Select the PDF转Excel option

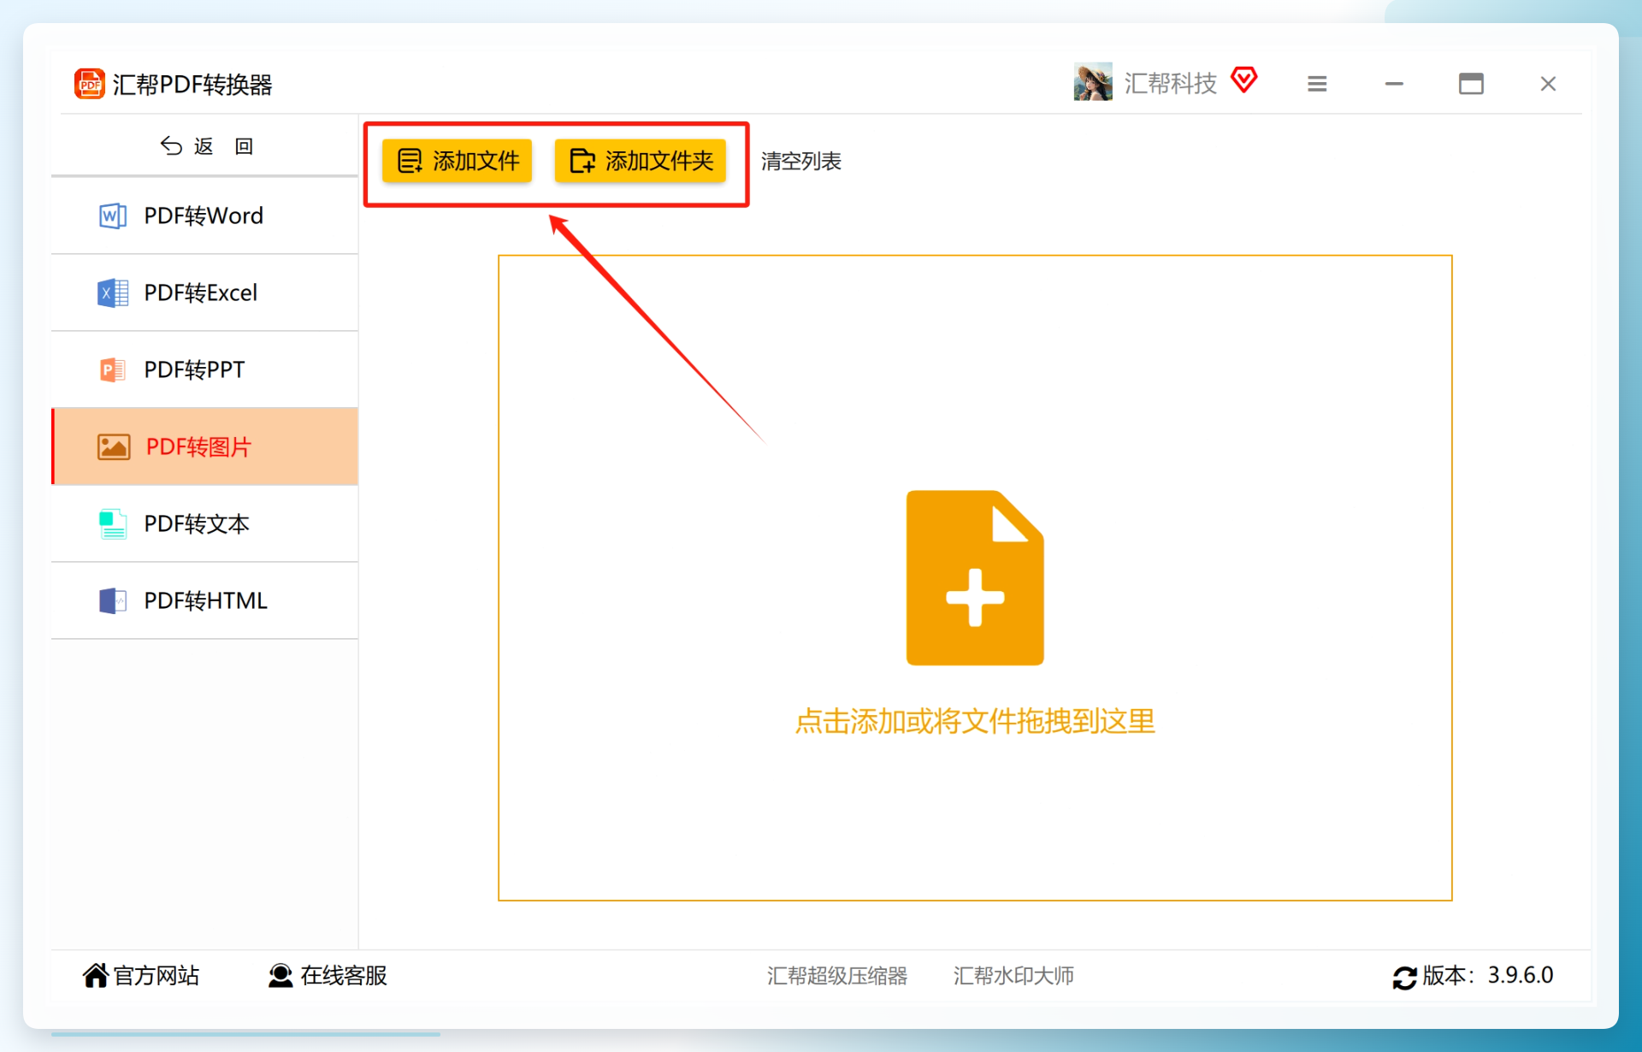(204, 293)
